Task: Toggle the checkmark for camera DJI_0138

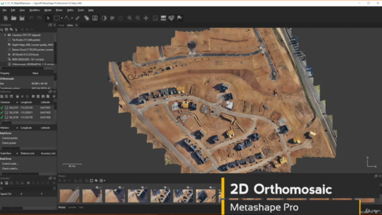Action: pyautogui.click(x=2, y=112)
